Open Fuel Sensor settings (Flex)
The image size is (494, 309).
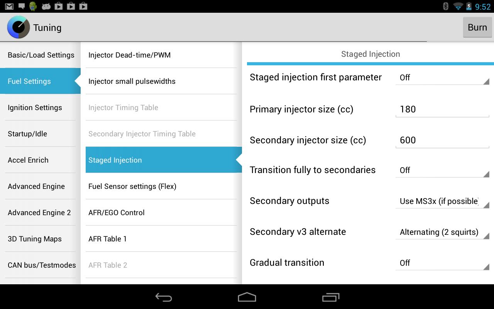pos(161,186)
